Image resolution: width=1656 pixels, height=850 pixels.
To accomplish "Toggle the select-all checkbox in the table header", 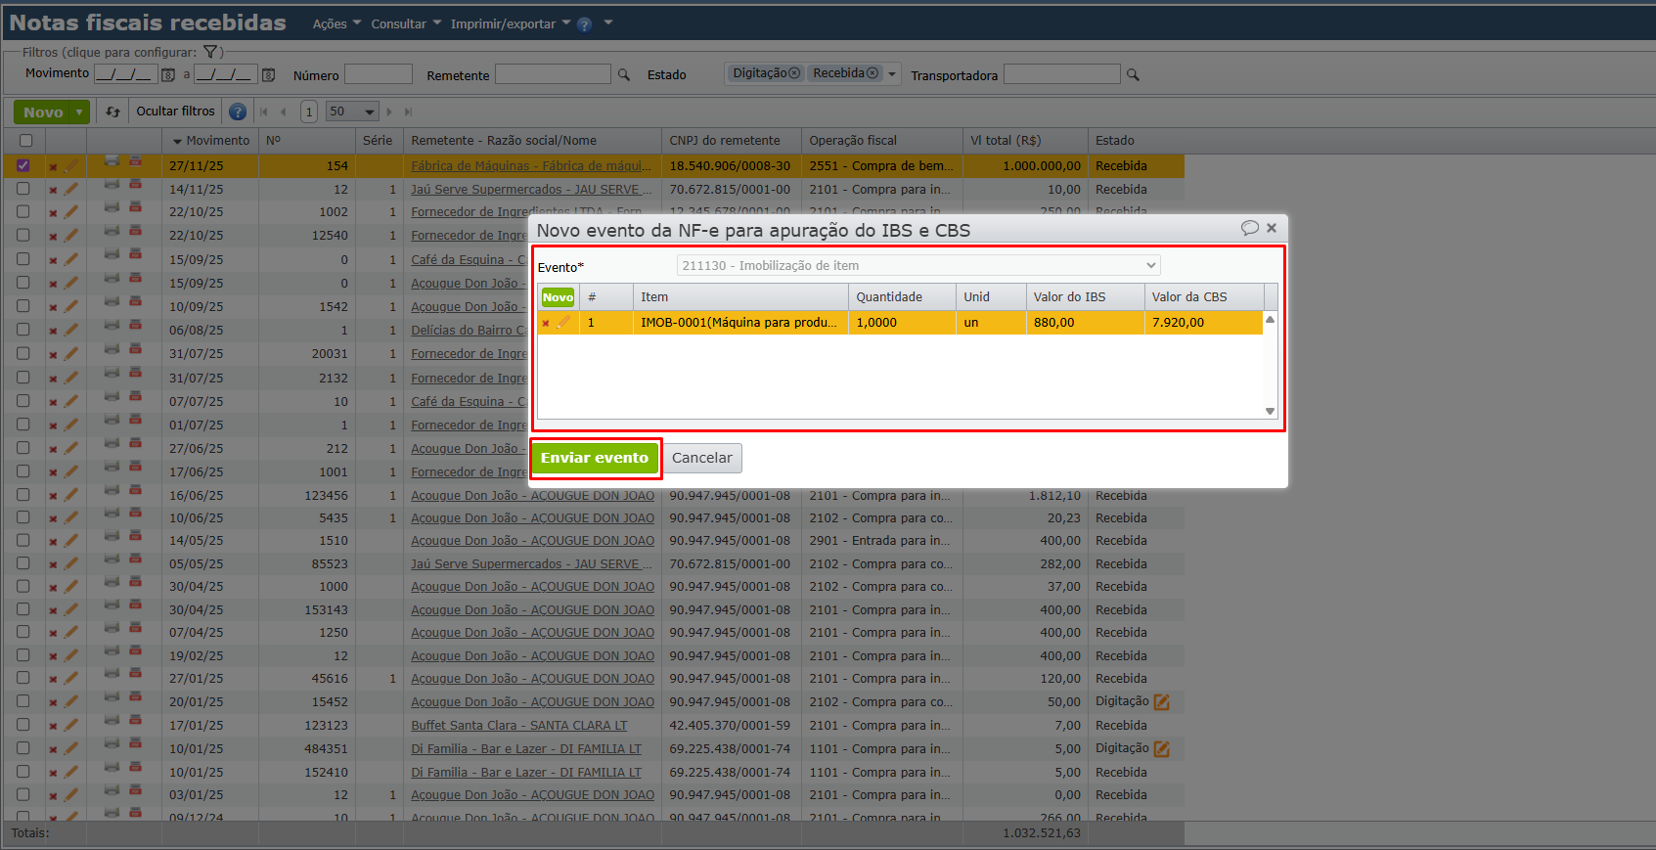I will click(x=25, y=141).
